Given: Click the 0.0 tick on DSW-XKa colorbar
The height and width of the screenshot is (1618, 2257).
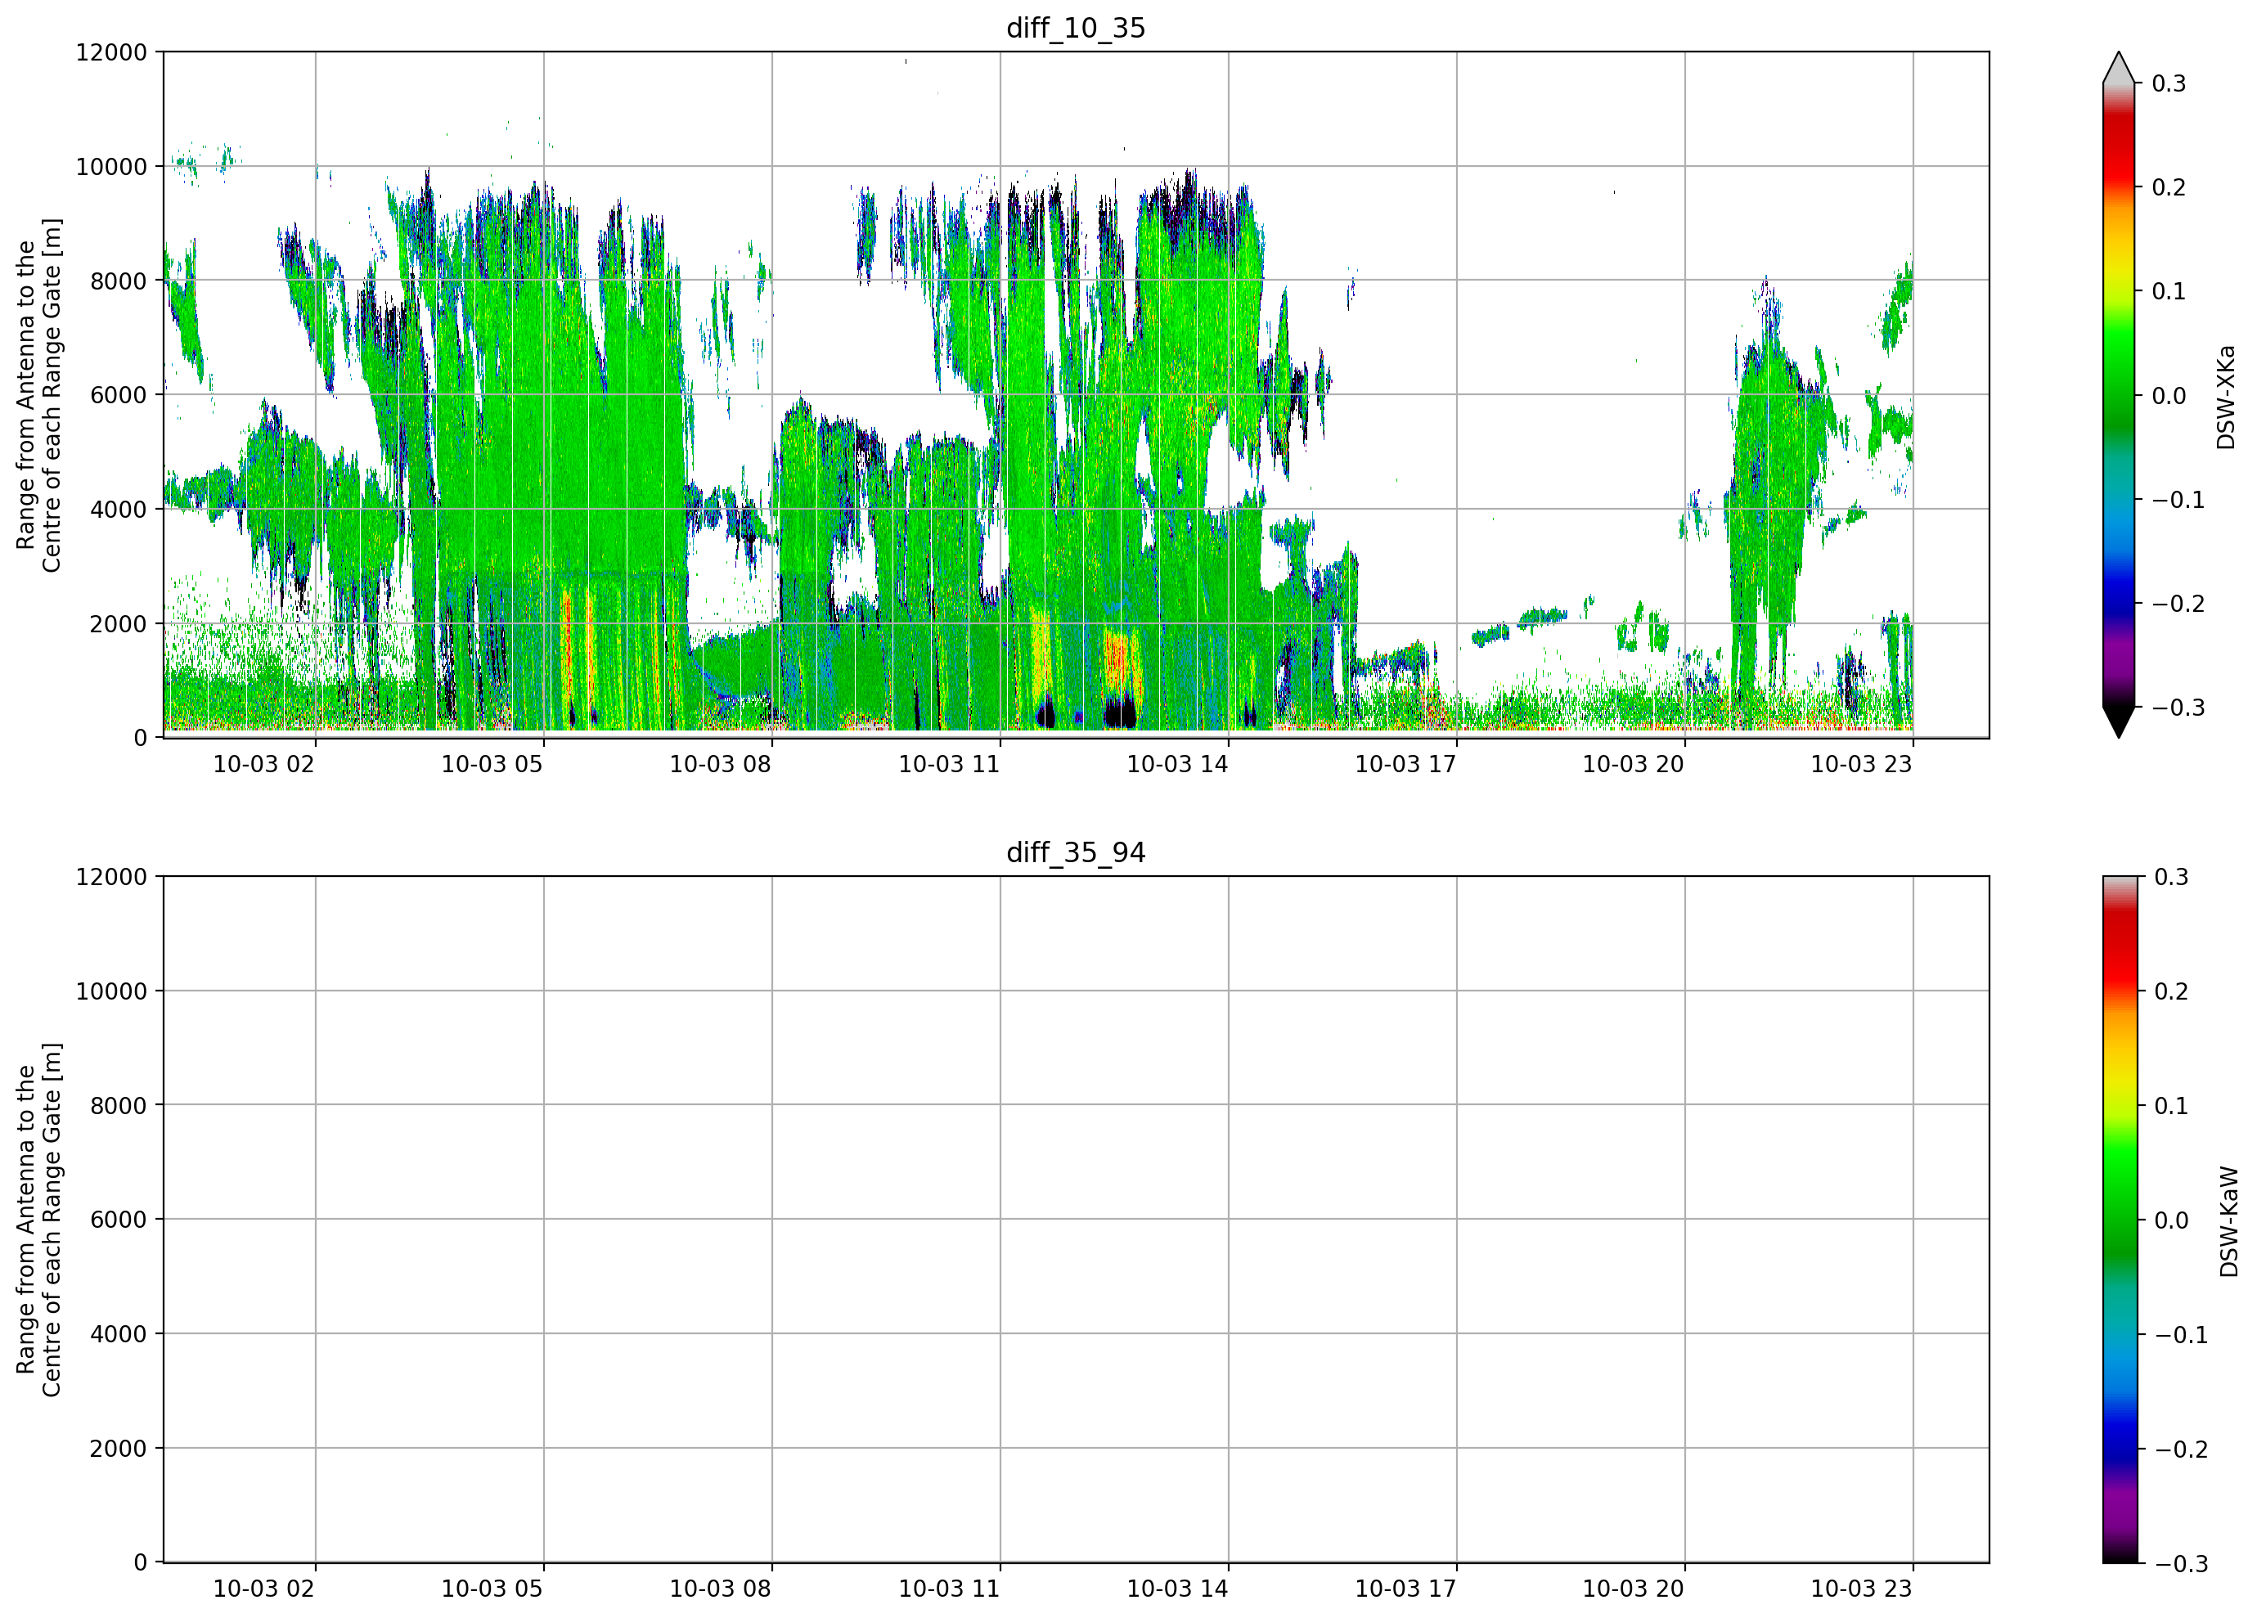Looking at the screenshot, I should (2169, 396).
